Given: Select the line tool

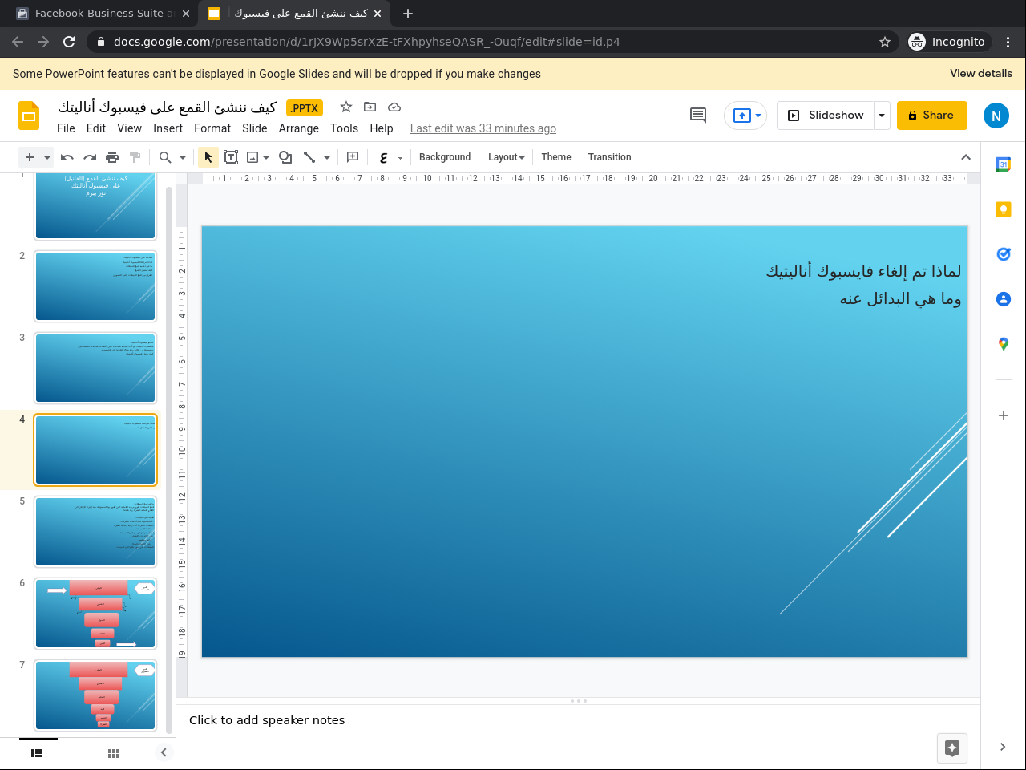Looking at the screenshot, I should tap(309, 157).
